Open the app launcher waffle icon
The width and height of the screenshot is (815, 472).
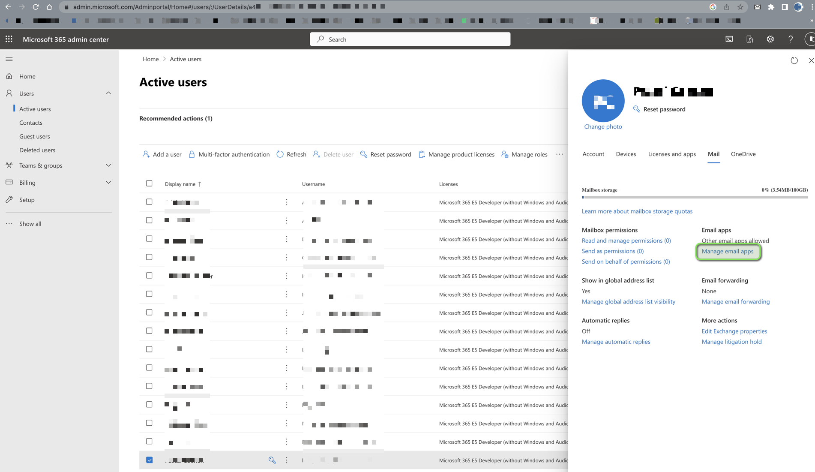pos(9,39)
